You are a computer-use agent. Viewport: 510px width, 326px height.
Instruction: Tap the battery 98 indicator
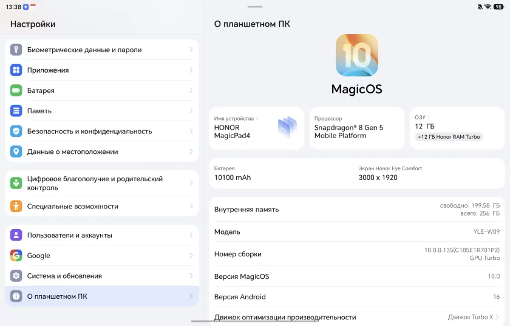tap(498, 7)
